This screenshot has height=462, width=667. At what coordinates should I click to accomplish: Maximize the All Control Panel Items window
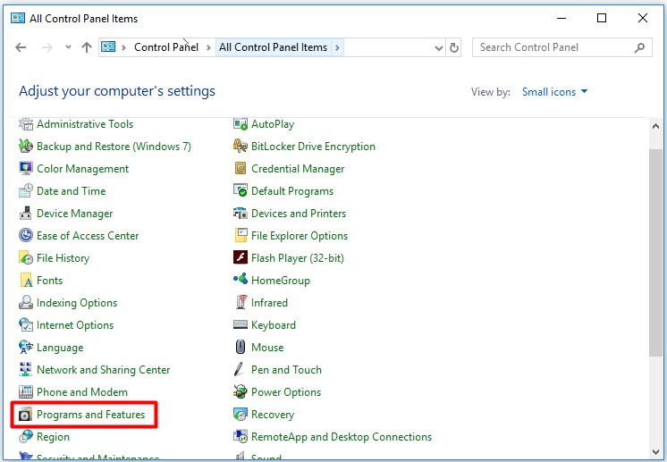(602, 18)
